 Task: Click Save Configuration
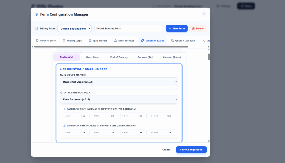pyautogui.click(x=191, y=150)
